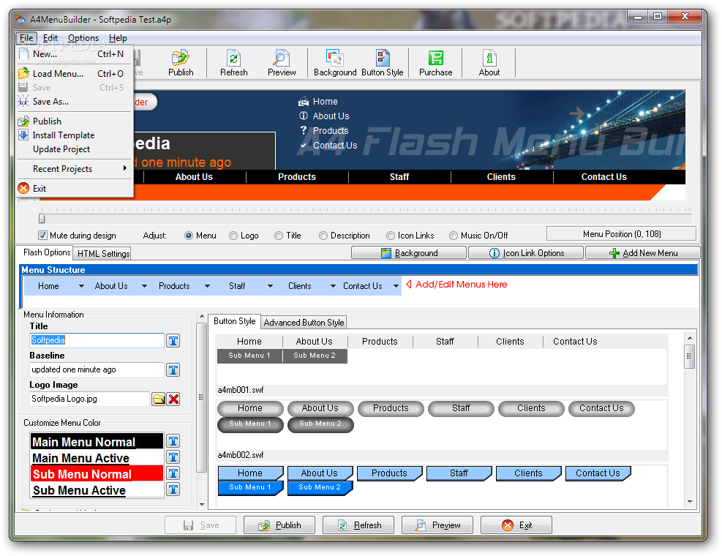Expand the Contact Us menu structure dropdown

pos(396,286)
